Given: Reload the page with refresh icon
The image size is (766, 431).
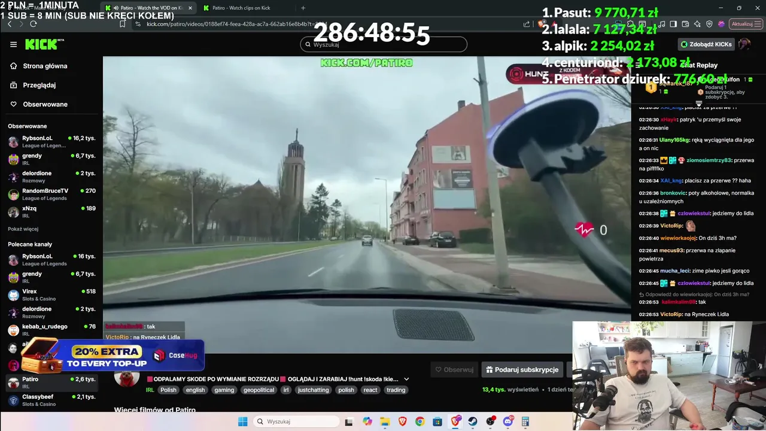Looking at the screenshot, I should 34,24.
